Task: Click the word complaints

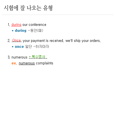Action: click(45, 63)
